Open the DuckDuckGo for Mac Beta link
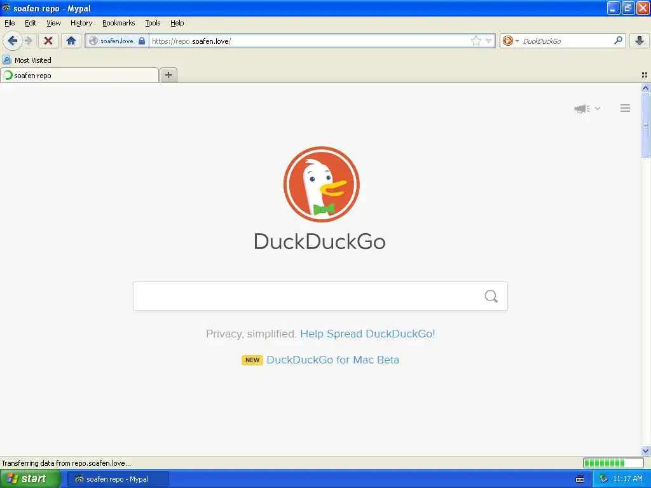Image resolution: width=651 pixels, height=488 pixels. click(x=332, y=360)
